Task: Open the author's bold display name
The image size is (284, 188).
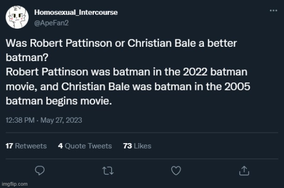Action: (76, 13)
